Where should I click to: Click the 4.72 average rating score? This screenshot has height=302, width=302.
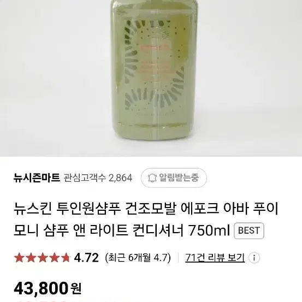[x=86, y=258]
